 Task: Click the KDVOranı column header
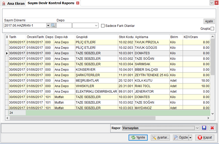[196, 37]
